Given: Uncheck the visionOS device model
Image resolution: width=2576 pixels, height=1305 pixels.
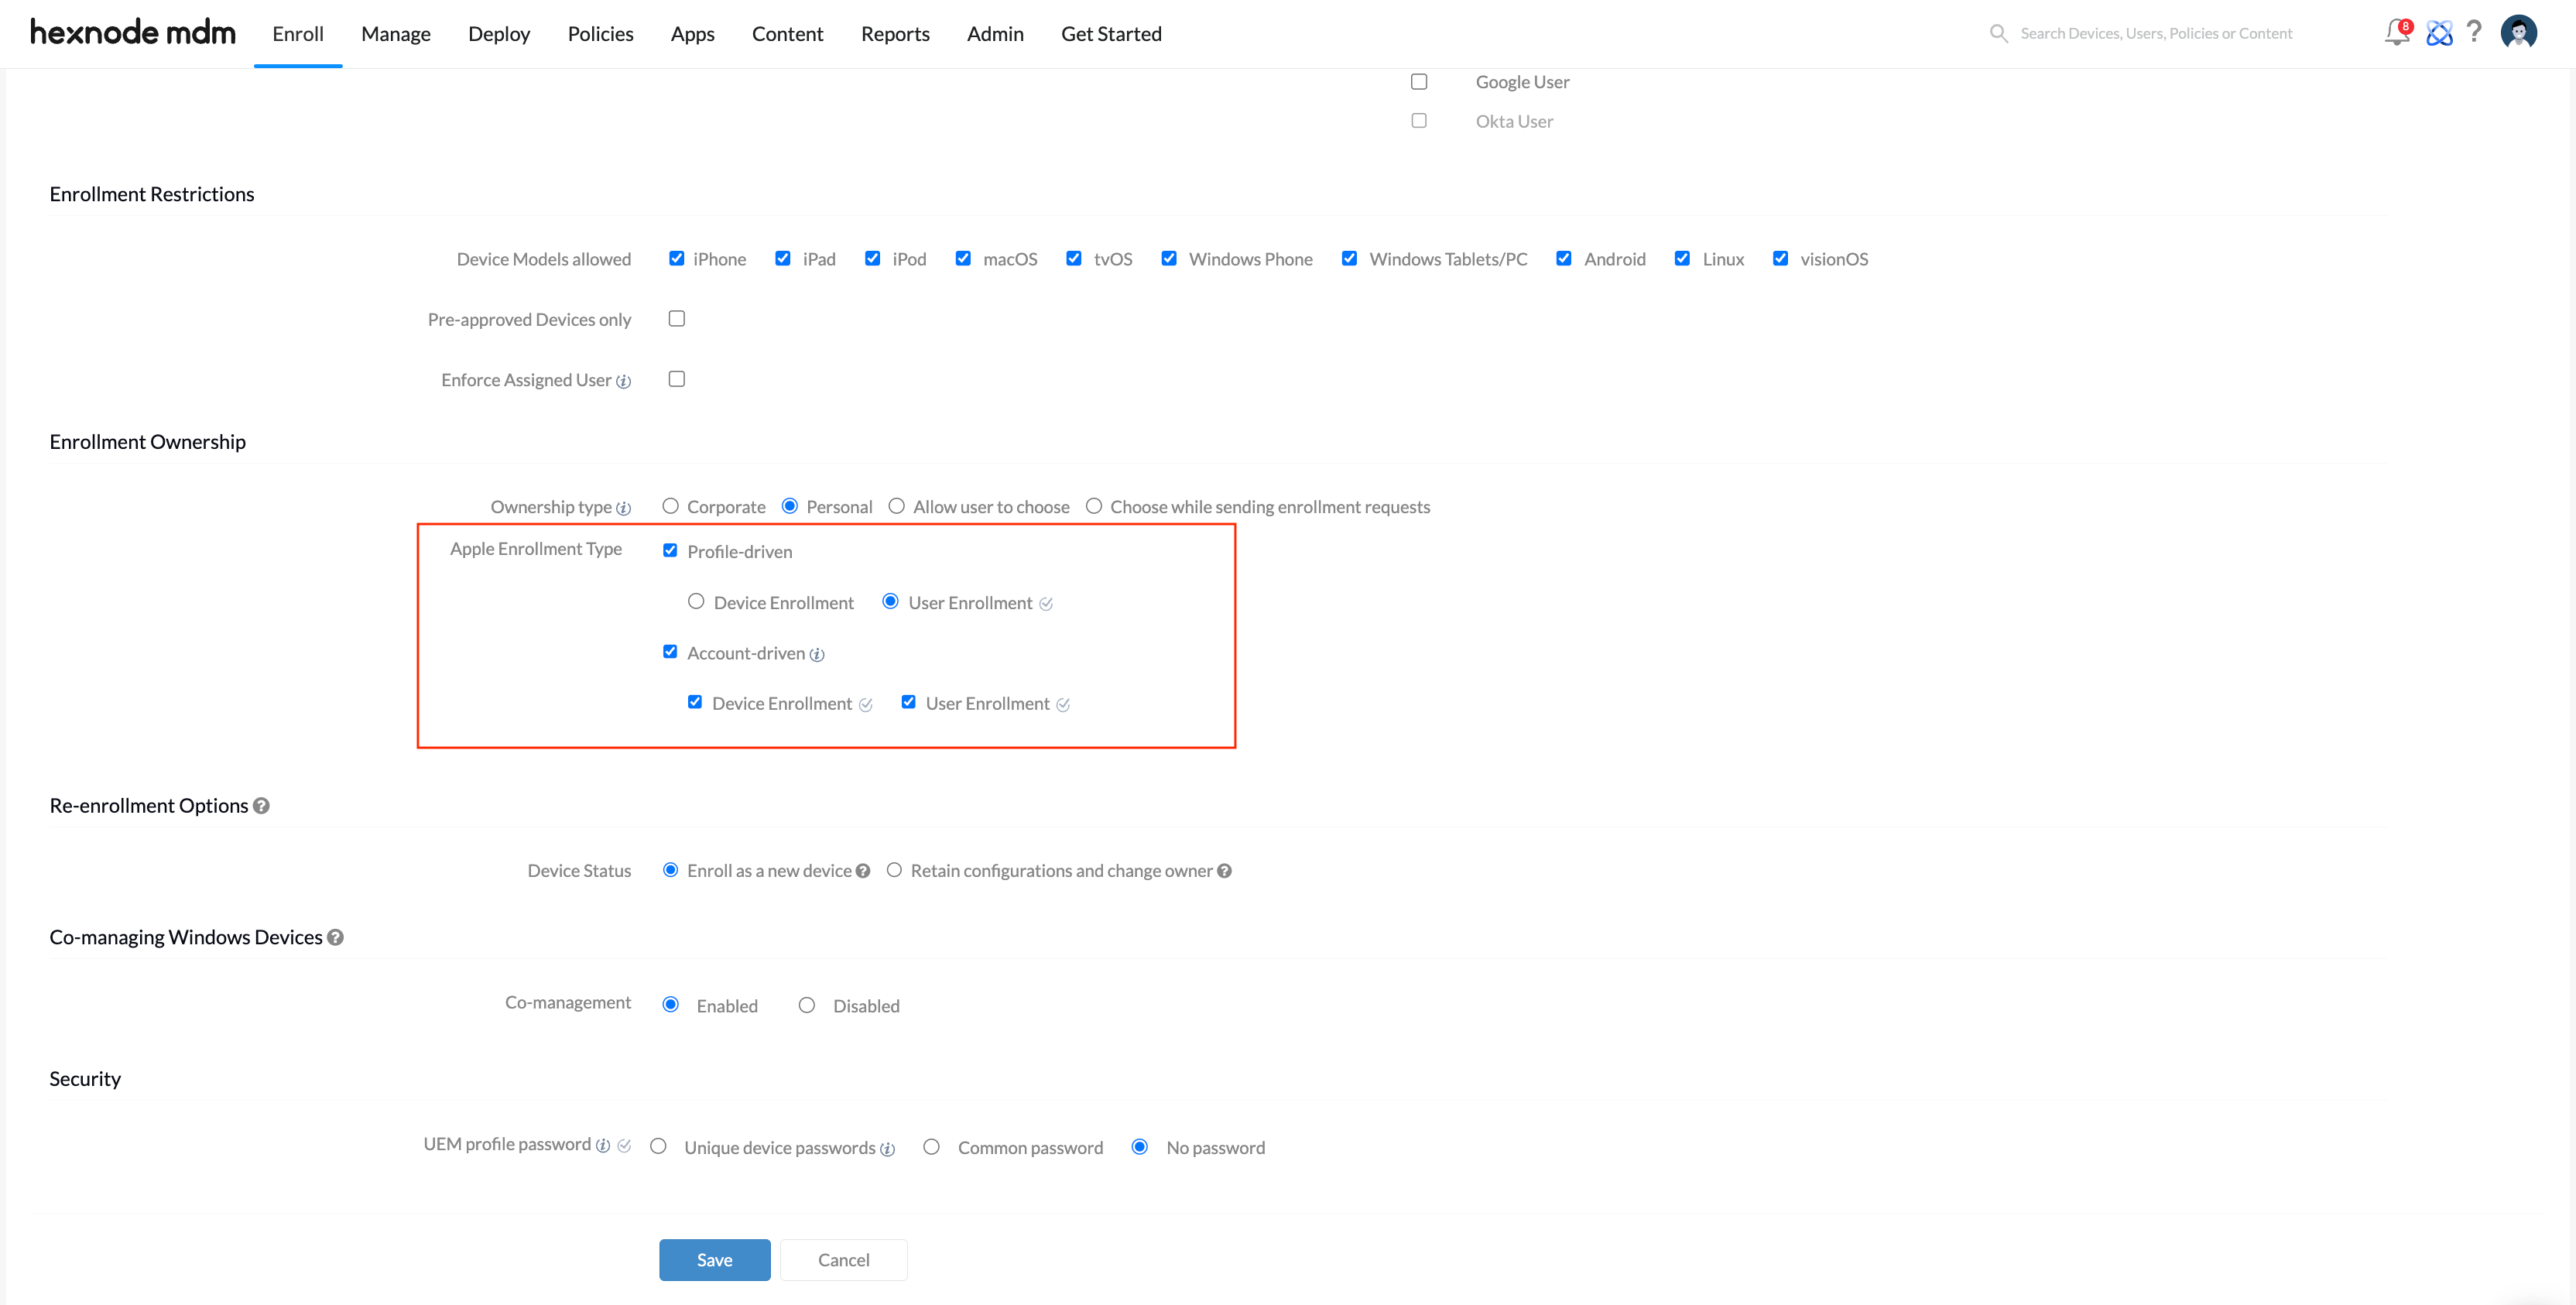Looking at the screenshot, I should pos(1780,258).
